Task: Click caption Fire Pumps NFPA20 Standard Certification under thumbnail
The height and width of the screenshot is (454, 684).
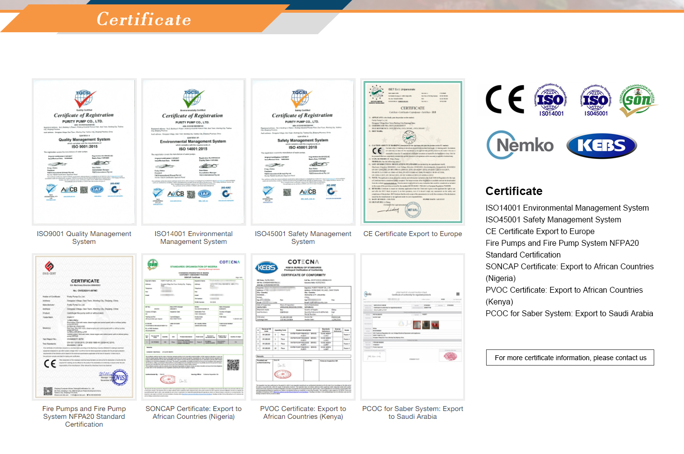Action: 84,416
